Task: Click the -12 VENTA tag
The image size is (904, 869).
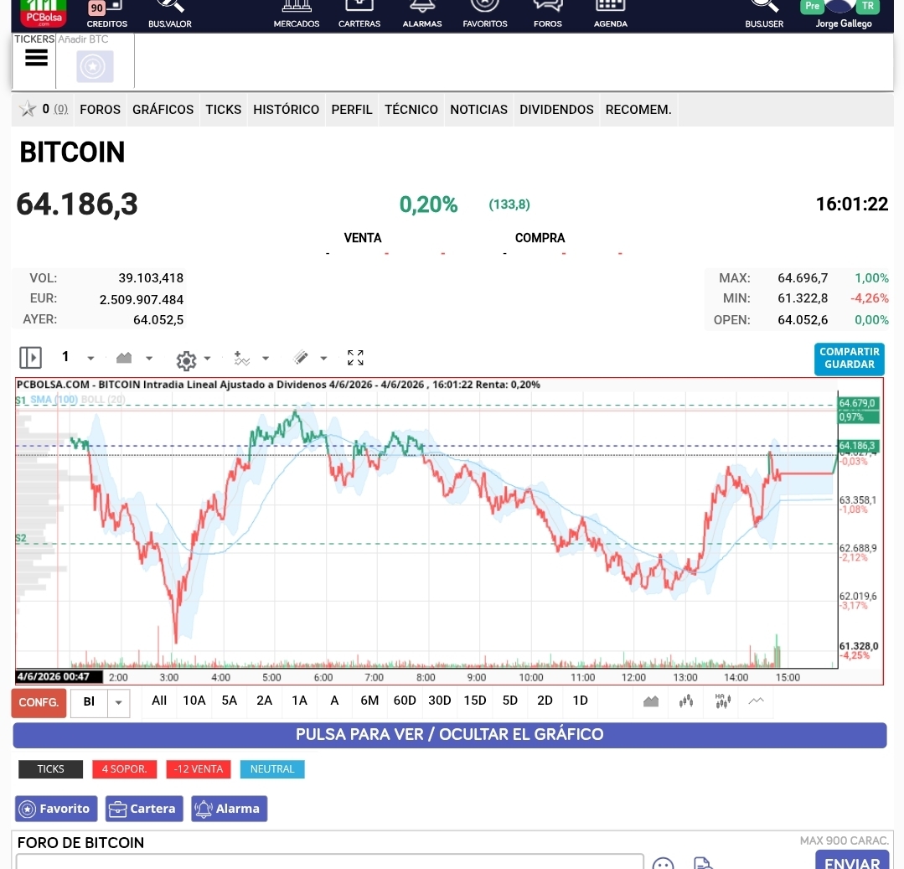Action: pyautogui.click(x=199, y=768)
